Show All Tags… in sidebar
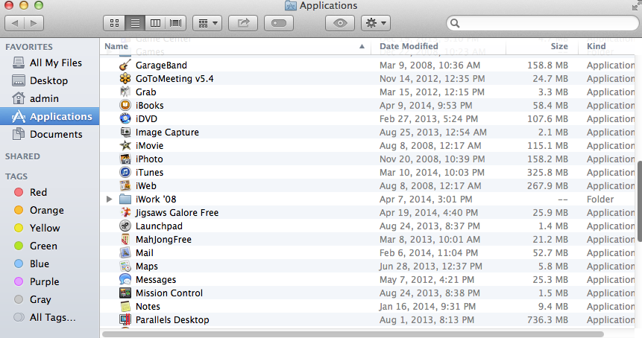642x338 pixels. pyautogui.click(x=49, y=318)
